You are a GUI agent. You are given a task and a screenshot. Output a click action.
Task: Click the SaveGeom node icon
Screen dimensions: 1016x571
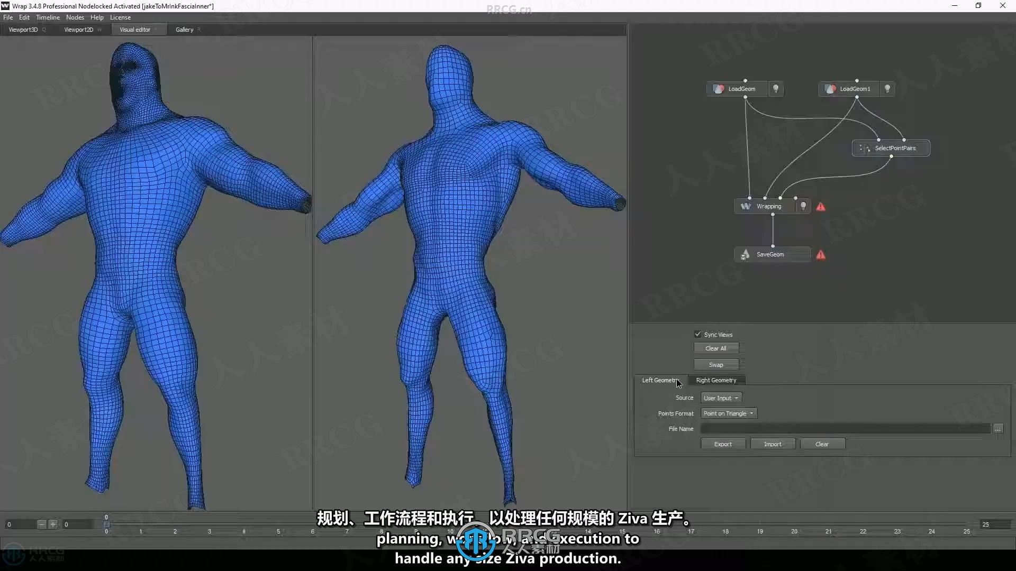pyautogui.click(x=745, y=255)
